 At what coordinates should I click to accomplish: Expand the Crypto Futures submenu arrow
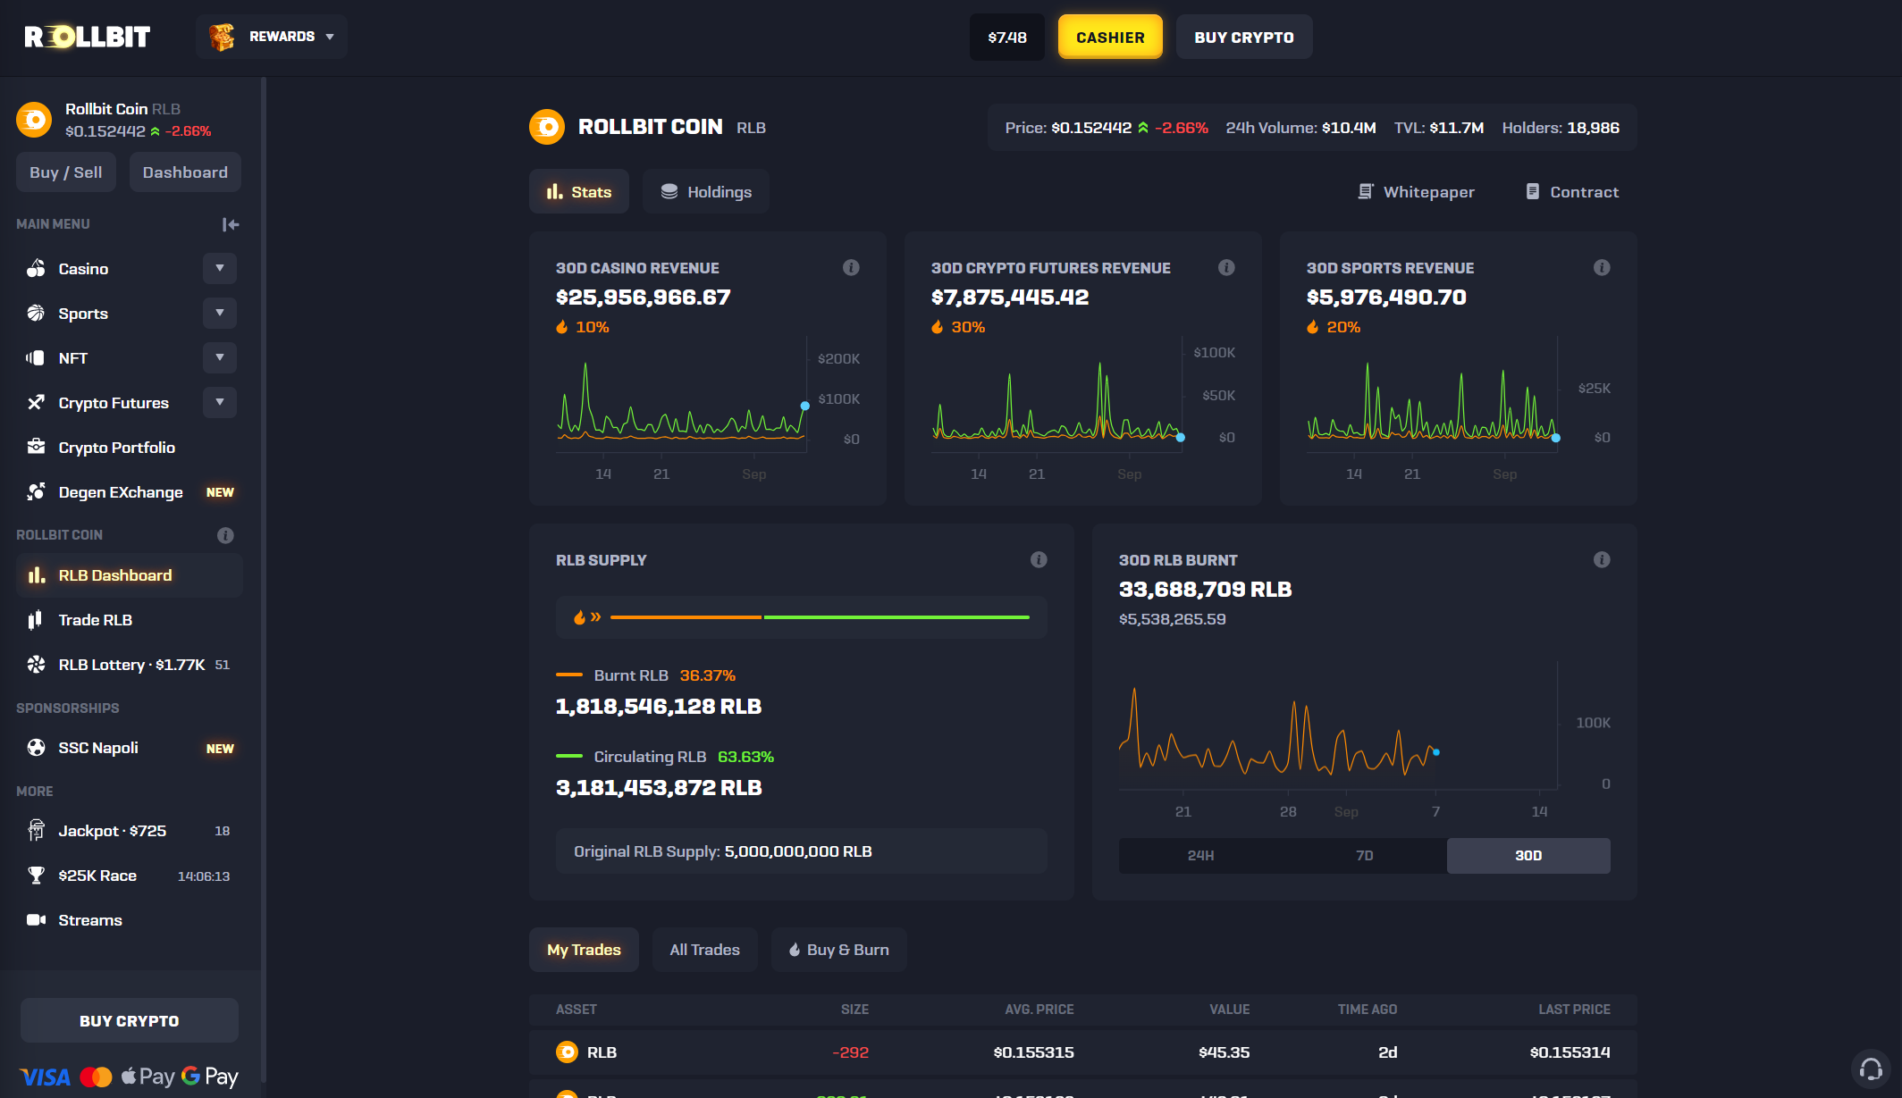(x=220, y=402)
